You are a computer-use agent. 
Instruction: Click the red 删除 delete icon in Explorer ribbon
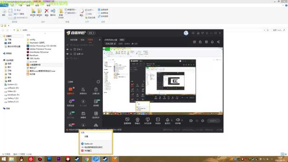(47, 13)
